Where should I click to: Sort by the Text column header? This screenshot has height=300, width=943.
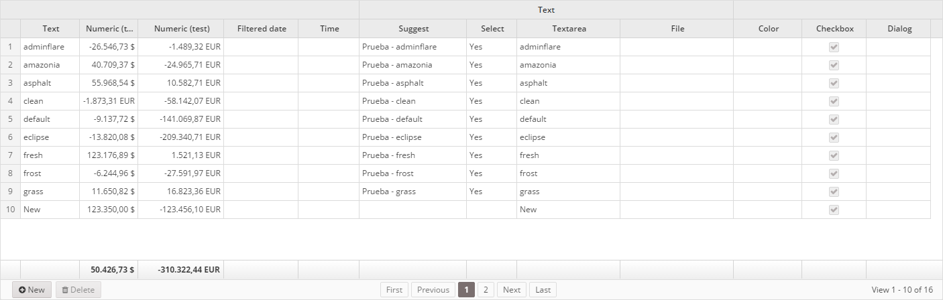pyautogui.click(x=50, y=29)
